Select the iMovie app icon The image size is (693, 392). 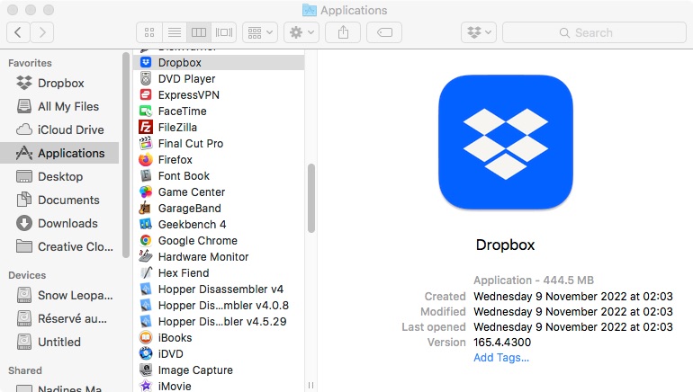click(146, 387)
